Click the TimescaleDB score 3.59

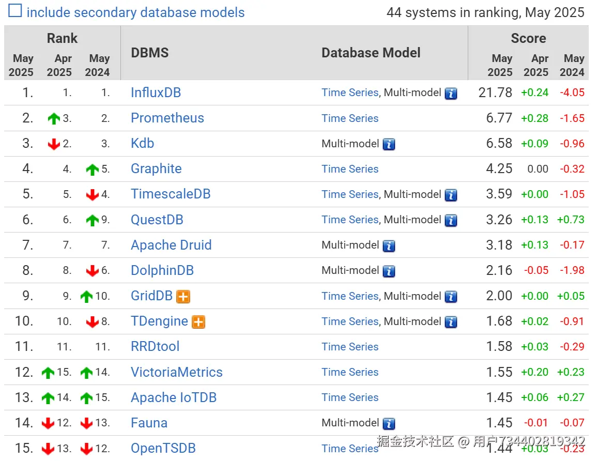tap(499, 194)
